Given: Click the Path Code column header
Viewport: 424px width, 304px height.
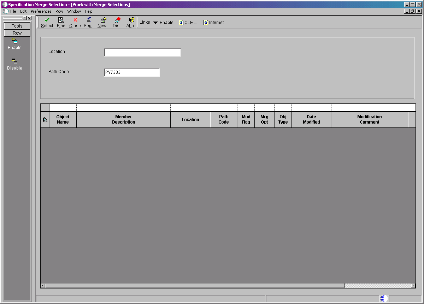Looking at the screenshot, I should [224, 119].
